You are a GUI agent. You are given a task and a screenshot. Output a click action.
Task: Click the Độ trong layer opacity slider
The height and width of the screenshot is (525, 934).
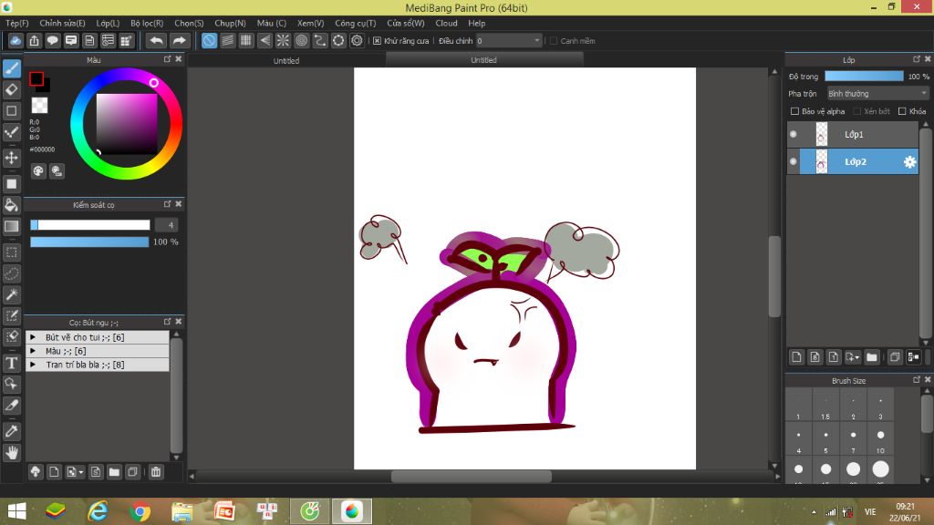pos(864,77)
